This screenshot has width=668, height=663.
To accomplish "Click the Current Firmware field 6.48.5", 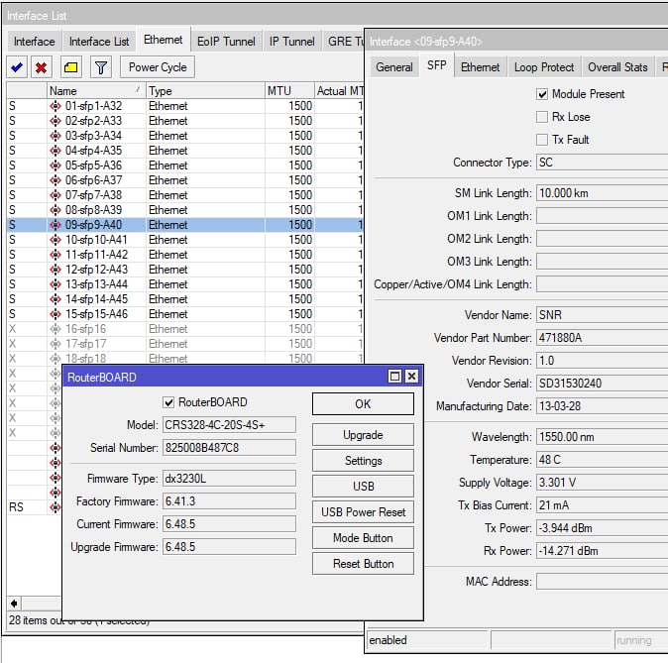I will (x=229, y=524).
